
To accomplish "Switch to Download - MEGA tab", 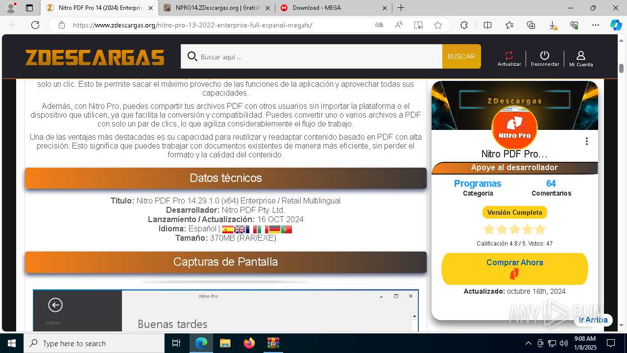I will [x=333, y=8].
